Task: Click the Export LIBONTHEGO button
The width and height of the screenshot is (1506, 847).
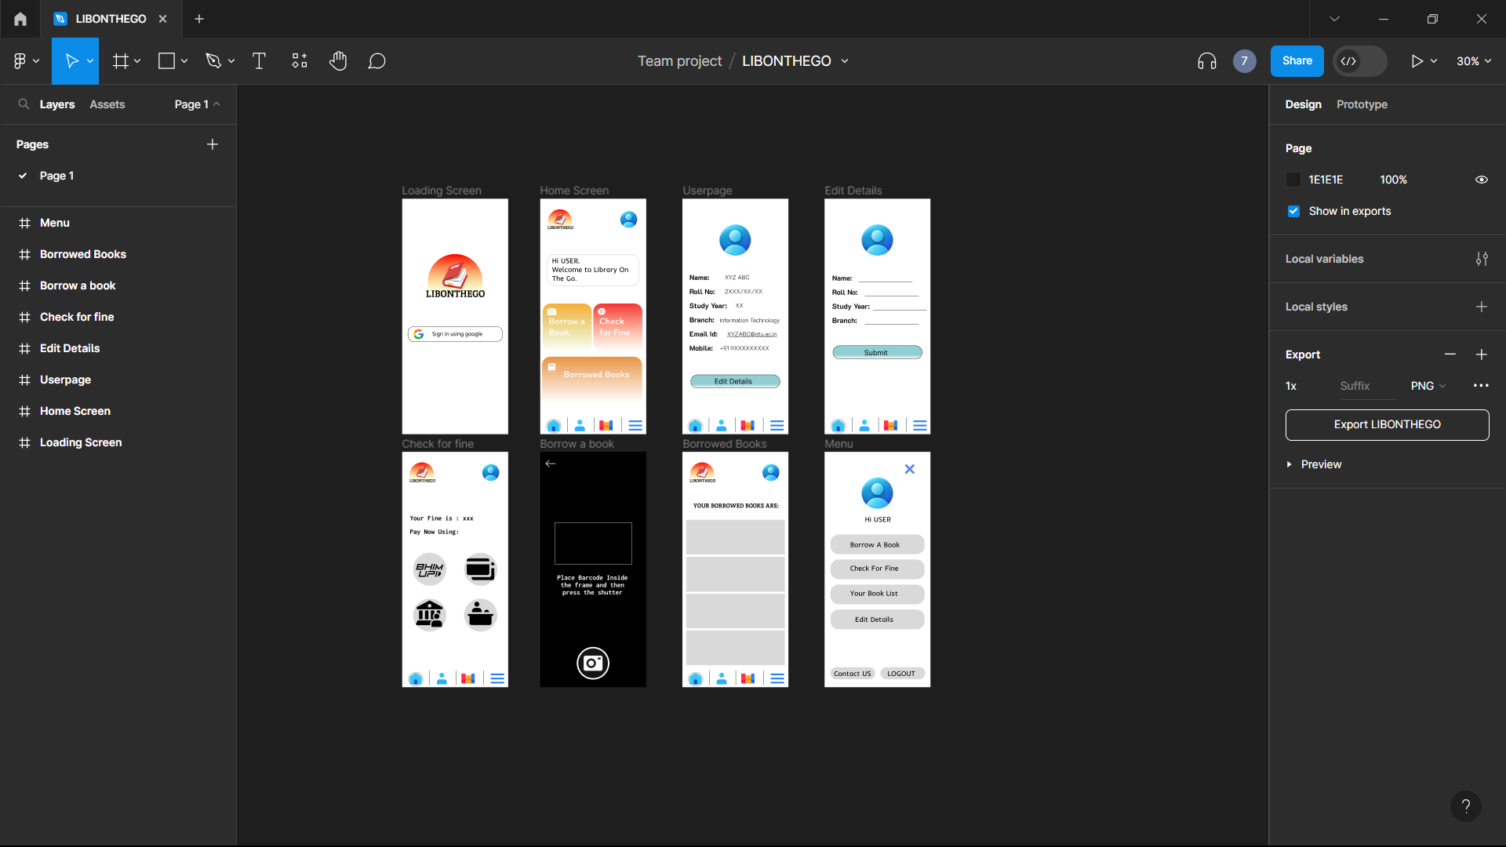Action: pos(1386,424)
